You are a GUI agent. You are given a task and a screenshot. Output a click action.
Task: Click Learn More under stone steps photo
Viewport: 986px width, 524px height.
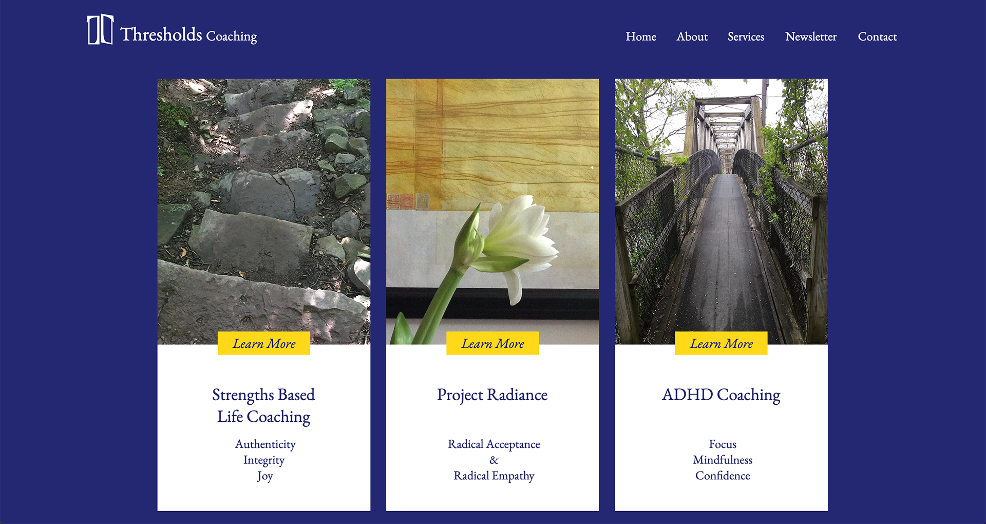point(264,343)
